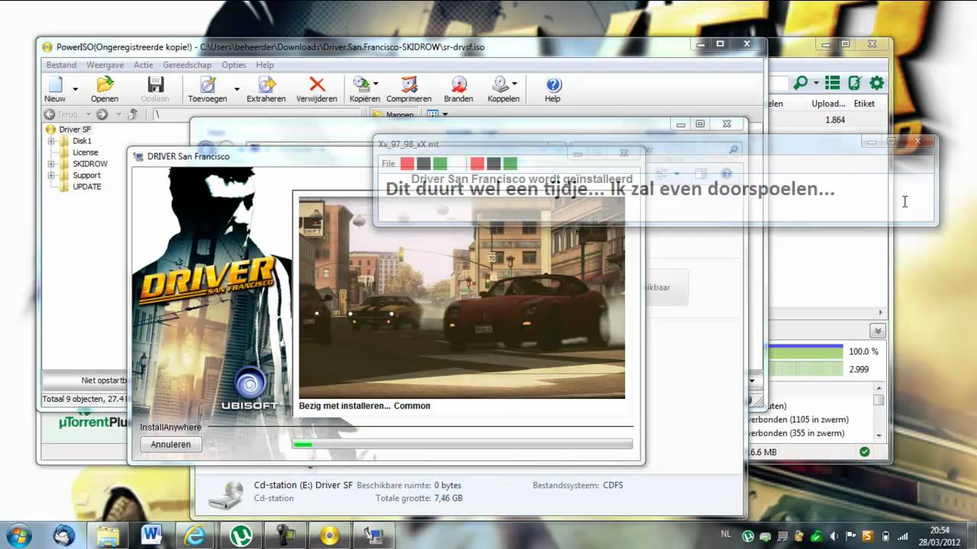
Task: Open the Koppelen dropdown arrow
Action: (x=514, y=83)
